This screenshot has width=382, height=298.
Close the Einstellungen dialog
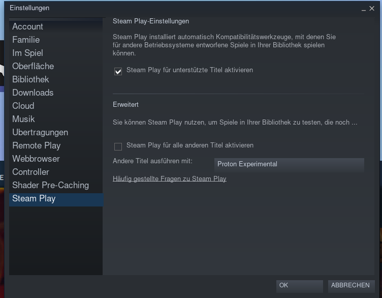372,9
